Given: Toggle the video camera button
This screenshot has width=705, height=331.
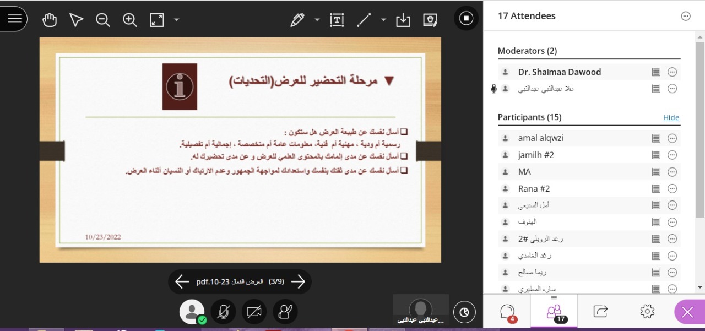Looking at the screenshot, I should point(254,312).
